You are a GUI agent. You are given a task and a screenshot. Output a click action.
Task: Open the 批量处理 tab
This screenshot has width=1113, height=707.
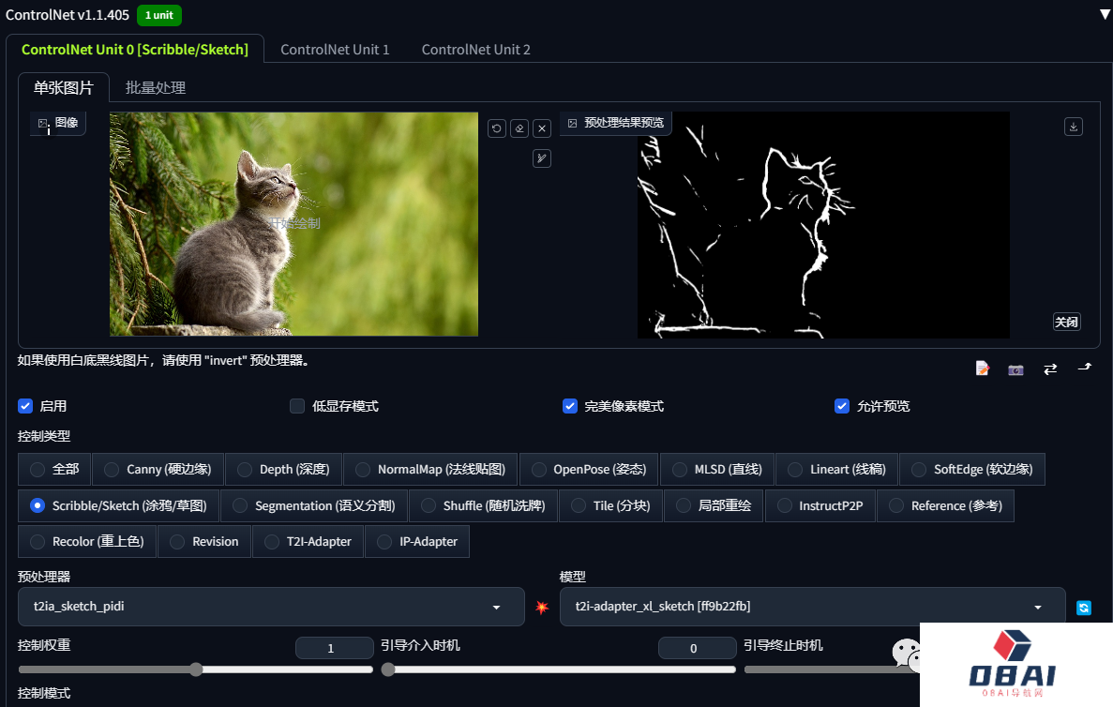coord(156,87)
